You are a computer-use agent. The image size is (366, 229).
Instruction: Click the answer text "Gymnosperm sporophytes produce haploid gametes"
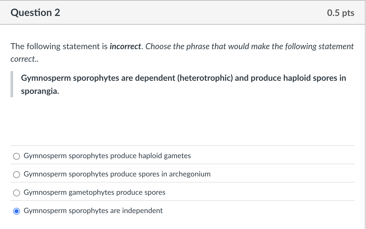point(107,156)
